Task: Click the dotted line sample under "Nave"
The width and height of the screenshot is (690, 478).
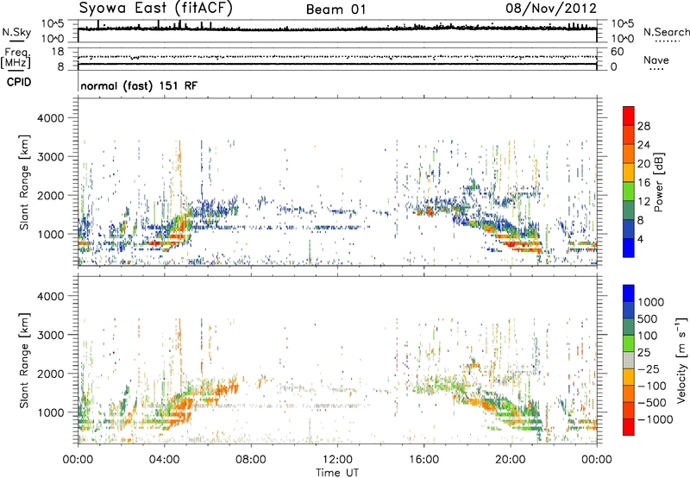Action: pyautogui.click(x=657, y=70)
